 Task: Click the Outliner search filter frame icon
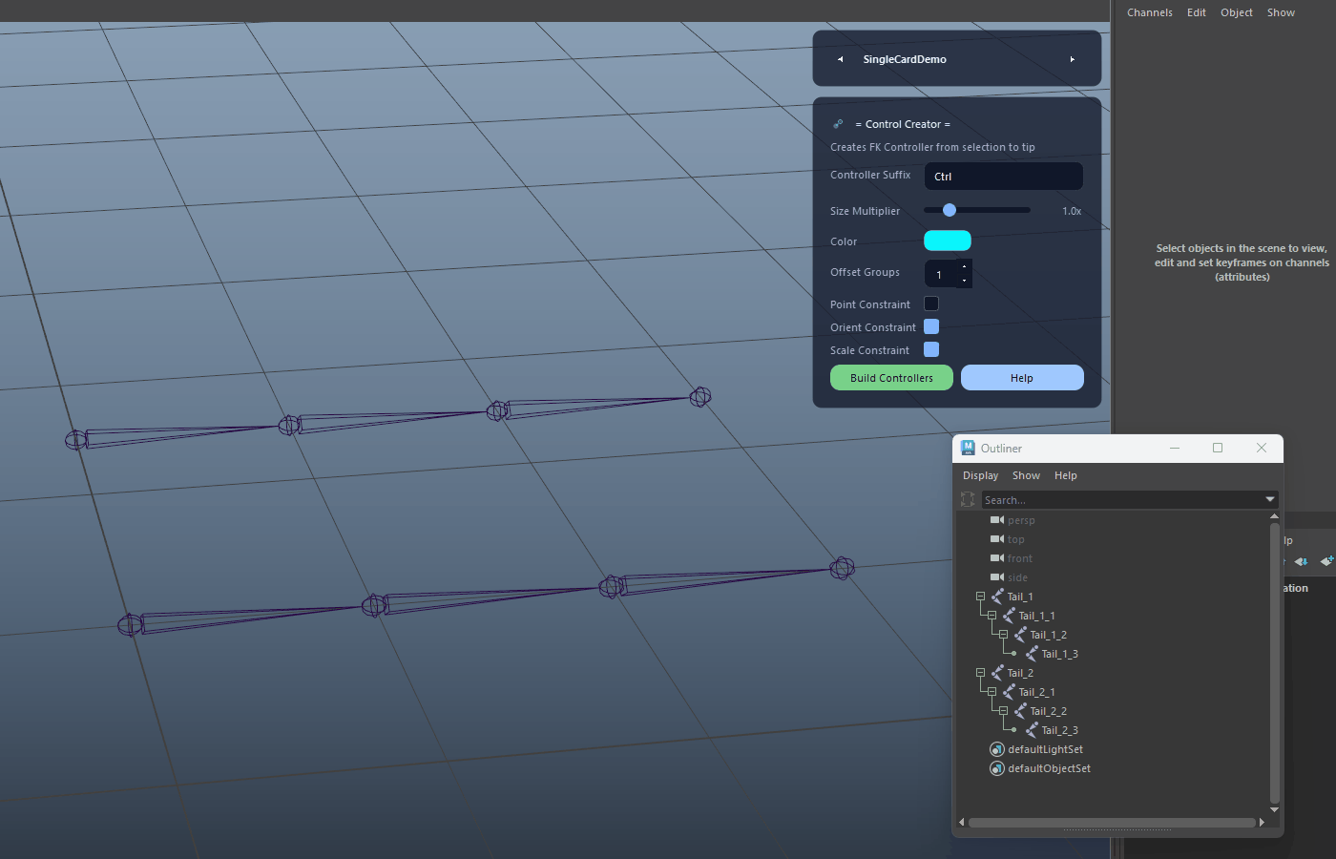(x=968, y=499)
